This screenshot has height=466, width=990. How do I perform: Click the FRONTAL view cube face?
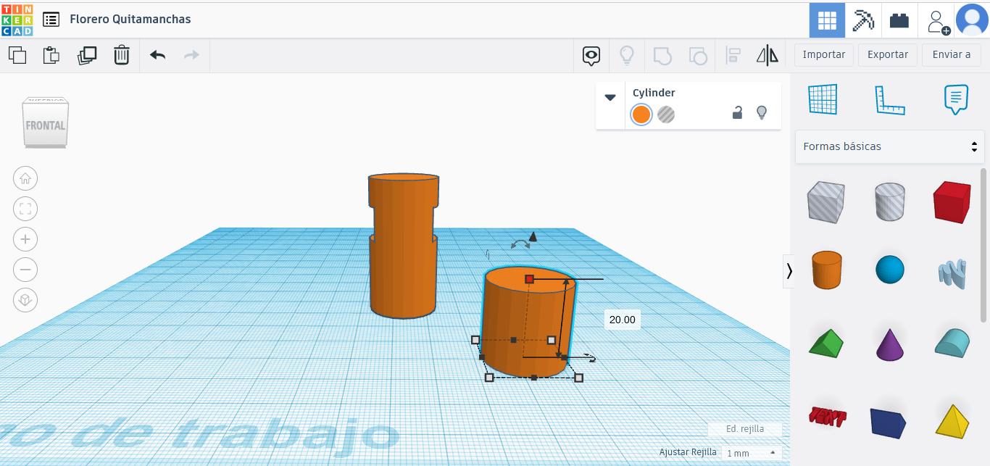[x=46, y=126]
